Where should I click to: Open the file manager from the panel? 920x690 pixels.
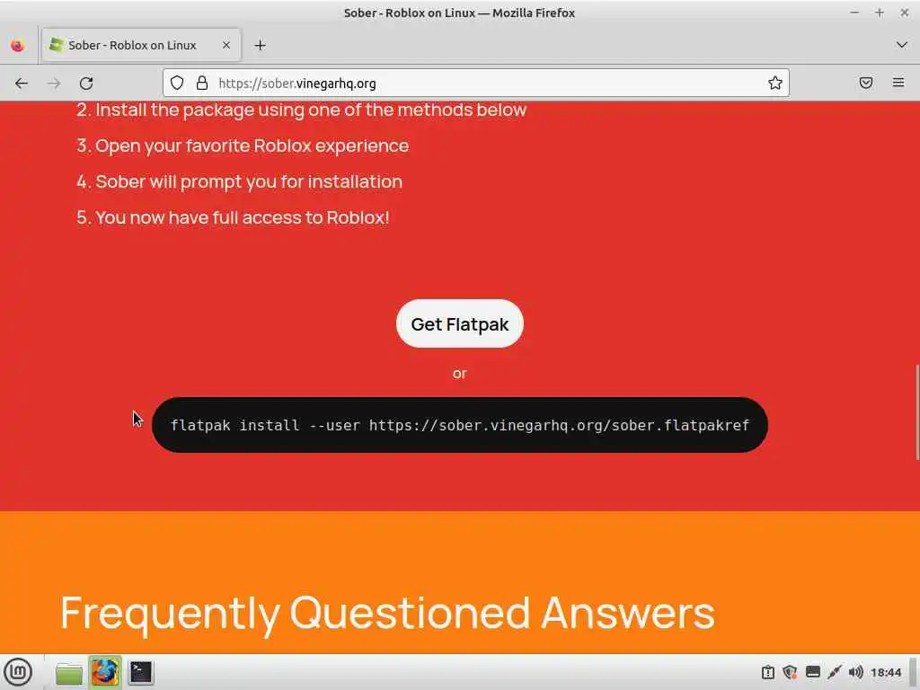pos(69,672)
